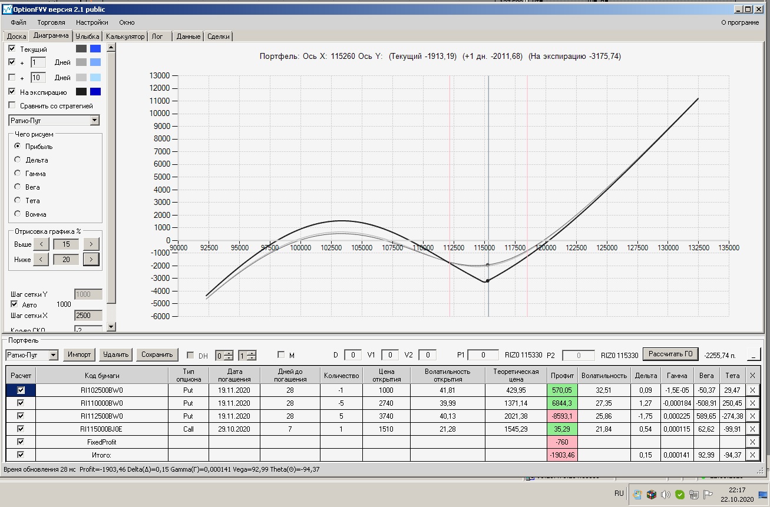The height and width of the screenshot is (507, 770).
Task: Select the Вомма radio button
Action: tap(18, 214)
